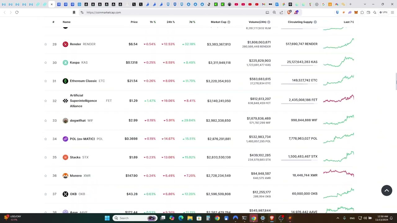Open Monero's 7-day price chart
397x223 pixels.
coord(338,173)
